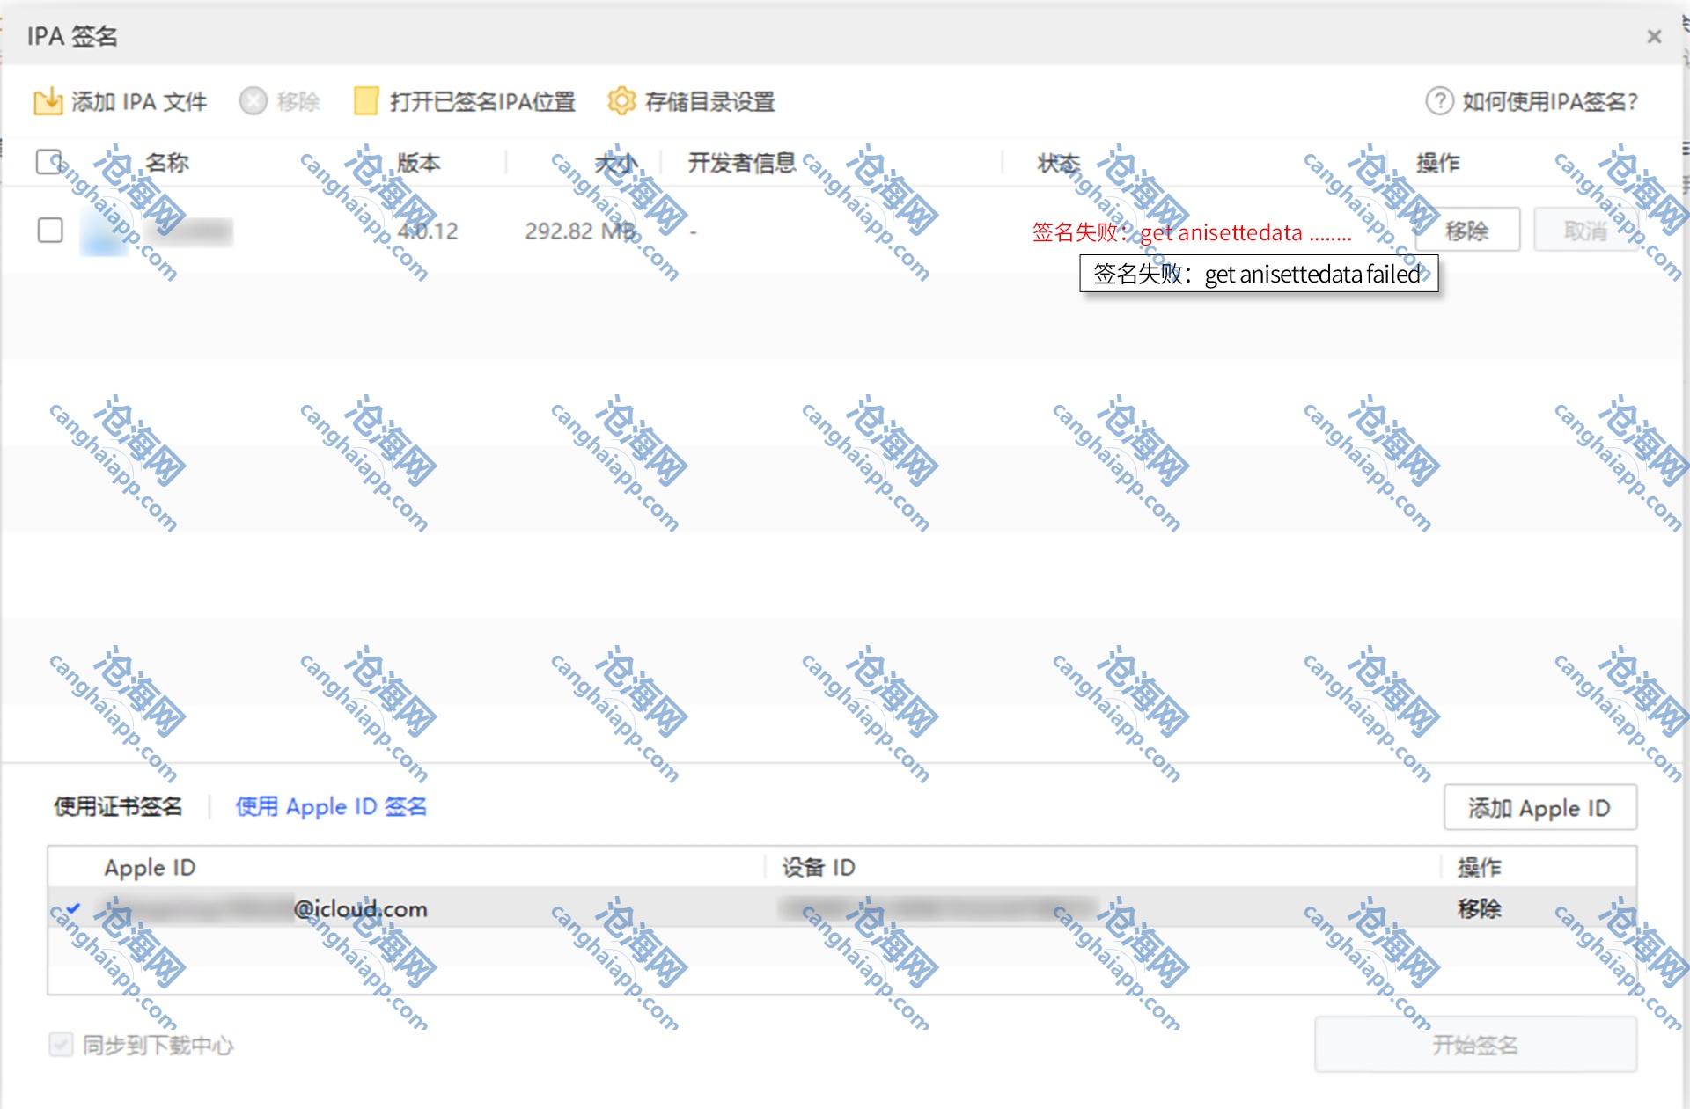Switch to the Apple ID signing tab
This screenshot has height=1109, width=1690.
click(331, 806)
